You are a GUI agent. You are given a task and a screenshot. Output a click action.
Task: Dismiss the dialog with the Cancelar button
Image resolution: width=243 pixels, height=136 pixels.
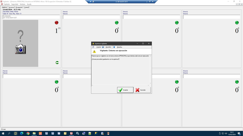(142, 90)
